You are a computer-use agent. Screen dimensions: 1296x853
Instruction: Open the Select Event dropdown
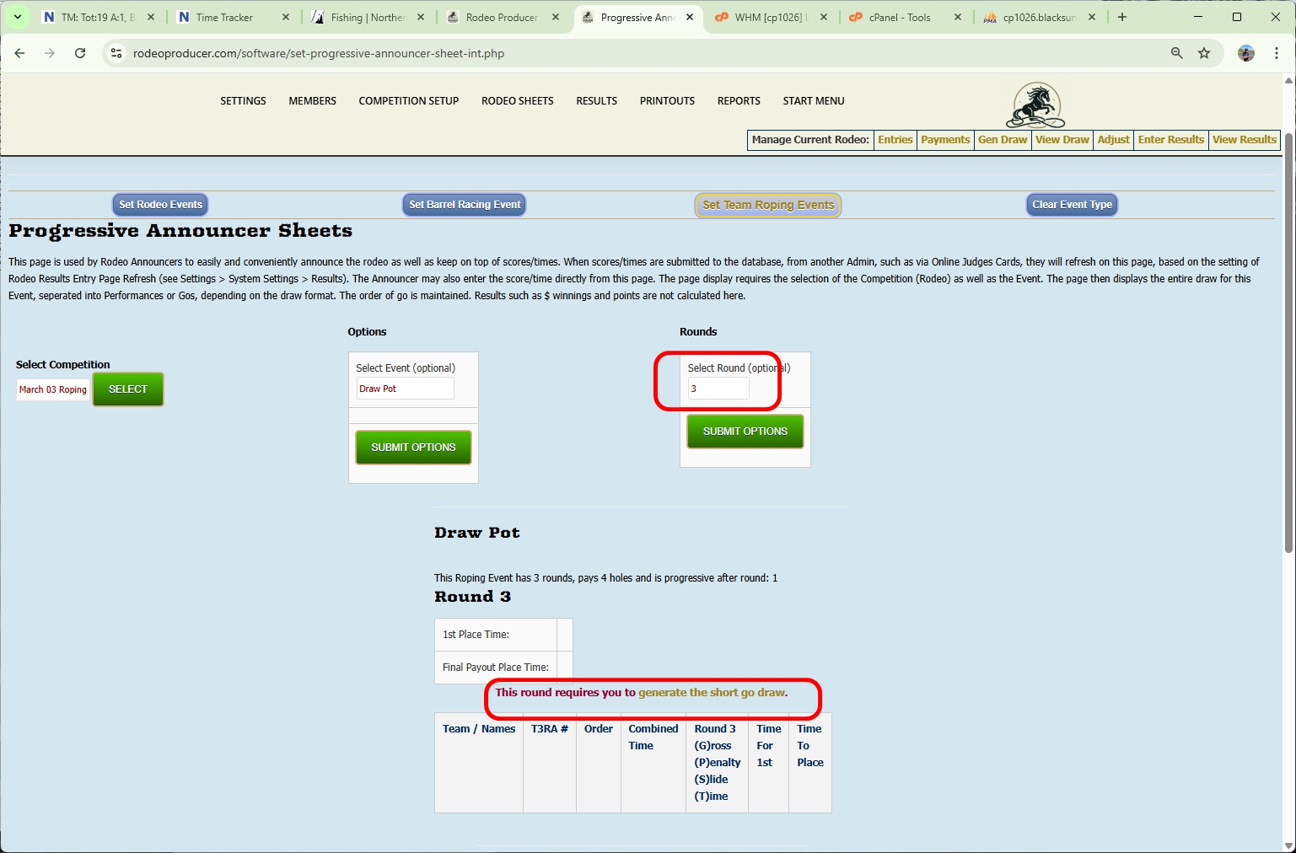tap(405, 389)
